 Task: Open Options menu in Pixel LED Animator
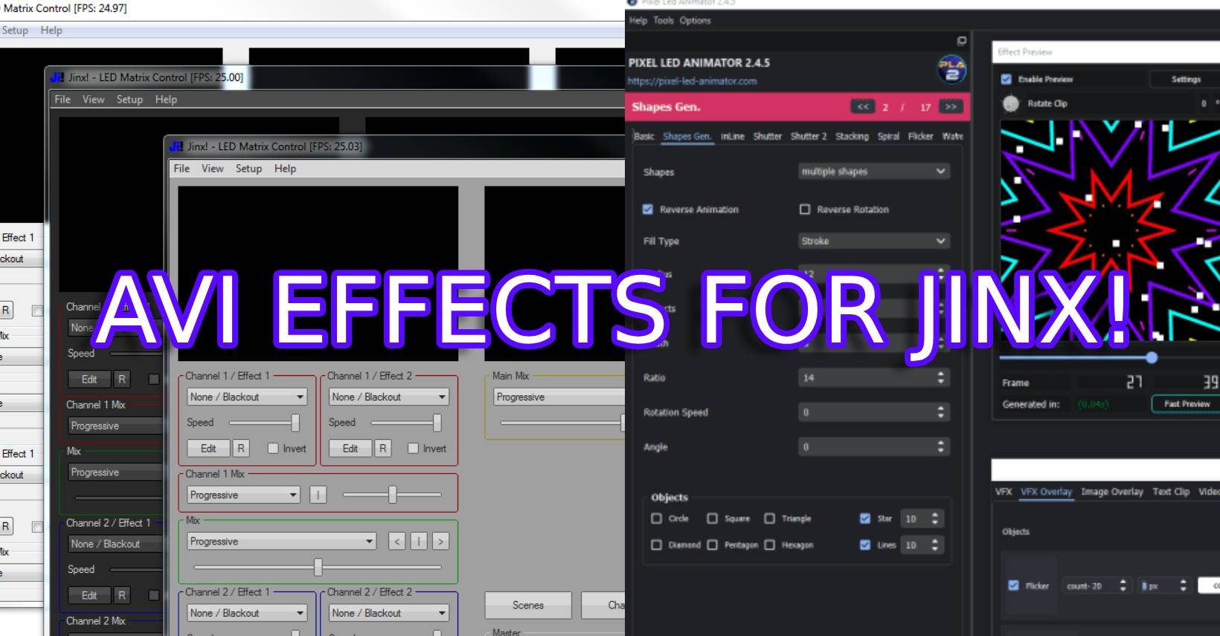pyautogui.click(x=695, y=21)
